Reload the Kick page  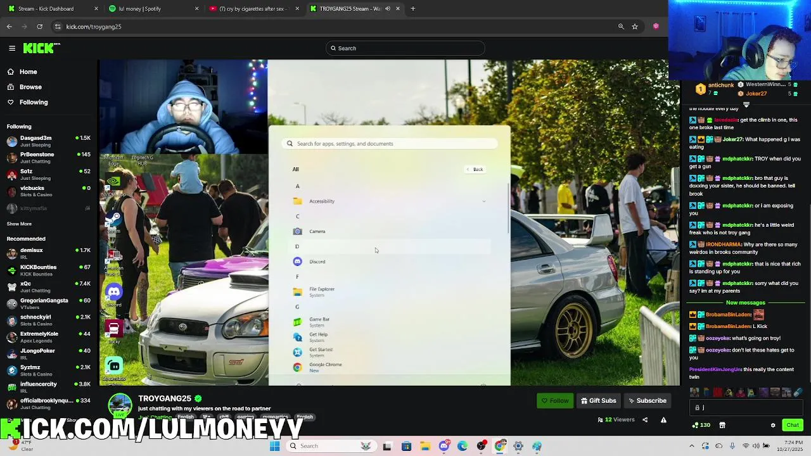pos(39,27)
